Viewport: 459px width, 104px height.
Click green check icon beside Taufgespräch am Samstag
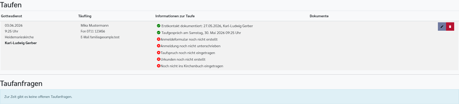159,33
